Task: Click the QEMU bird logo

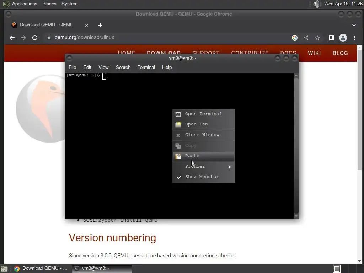Action: coord(41,108)
